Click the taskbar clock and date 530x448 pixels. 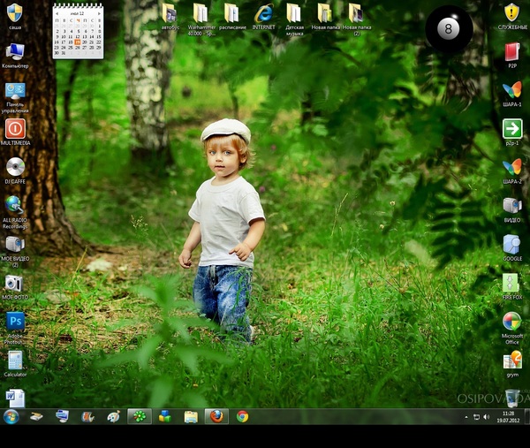point(508,416)
